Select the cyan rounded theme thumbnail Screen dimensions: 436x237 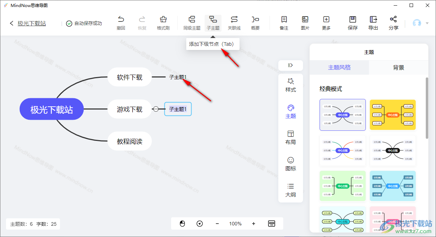(343, 219)
